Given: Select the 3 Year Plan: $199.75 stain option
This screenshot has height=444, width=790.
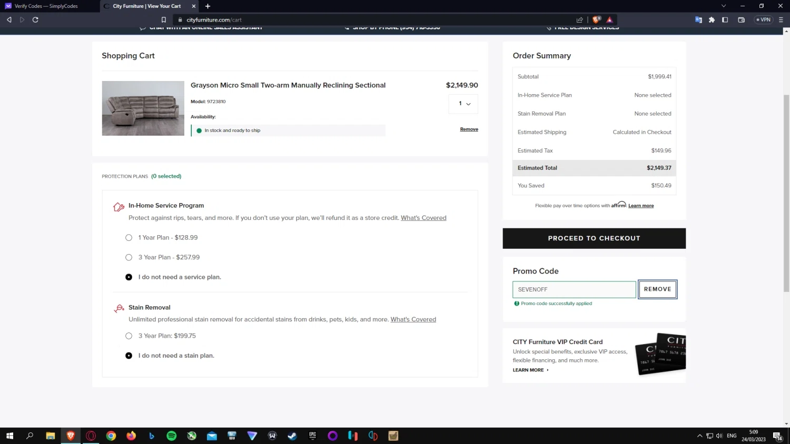Looking at the screenshot, I should (x=129, y=336).
